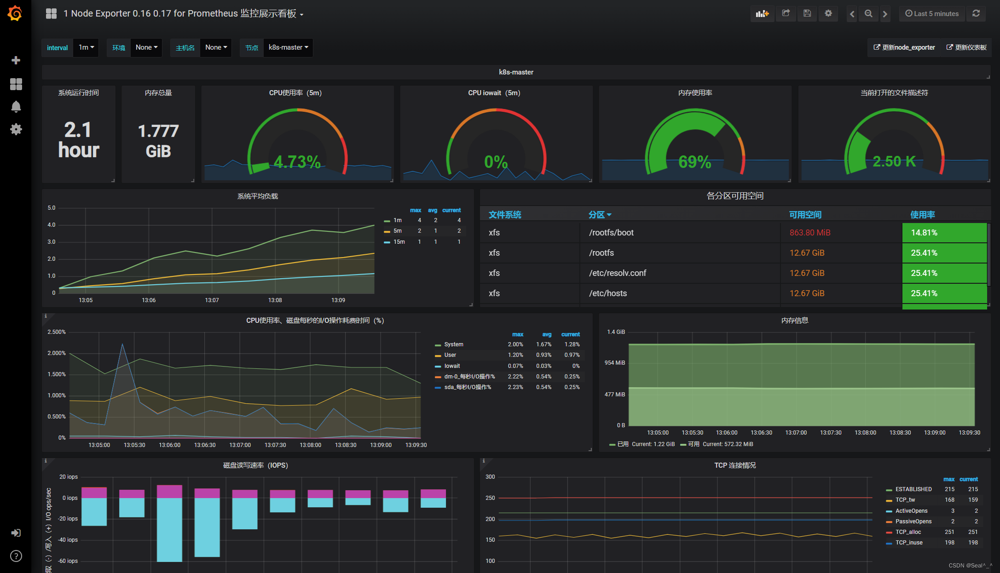
Task: Click the dashboard grid icon beside title
Action: point(51,14)
